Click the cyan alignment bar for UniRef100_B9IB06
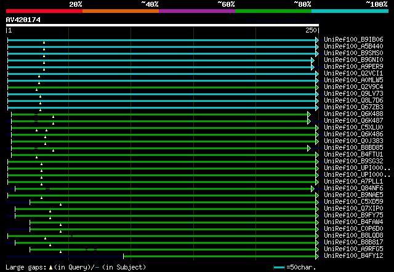Image resolution: width=394 pixels, height=272 pixels. coord(161,40)
